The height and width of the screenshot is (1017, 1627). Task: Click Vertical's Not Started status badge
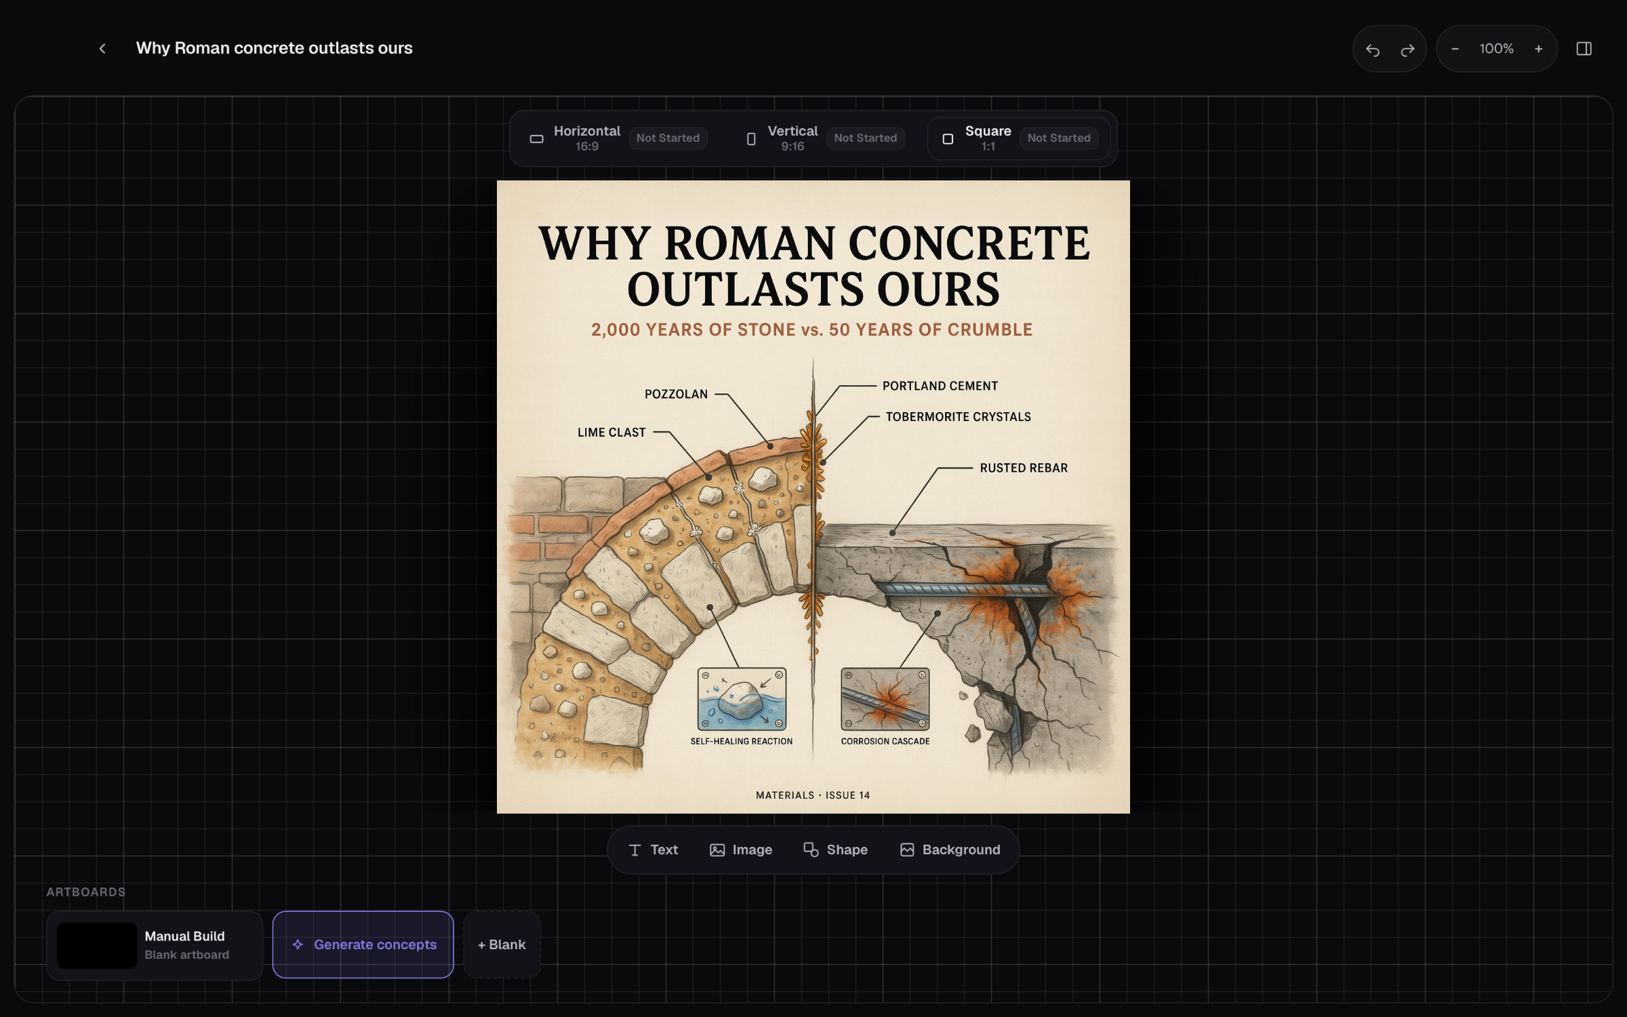coord(866,138)
